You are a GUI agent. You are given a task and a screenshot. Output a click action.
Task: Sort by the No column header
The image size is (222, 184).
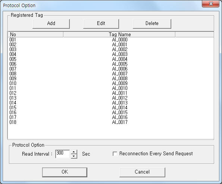36,34
